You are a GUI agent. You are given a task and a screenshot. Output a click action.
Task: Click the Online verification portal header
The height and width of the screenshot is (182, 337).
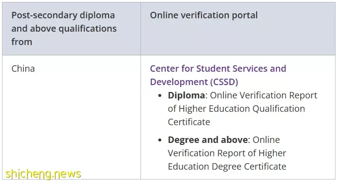coord(204,15)
